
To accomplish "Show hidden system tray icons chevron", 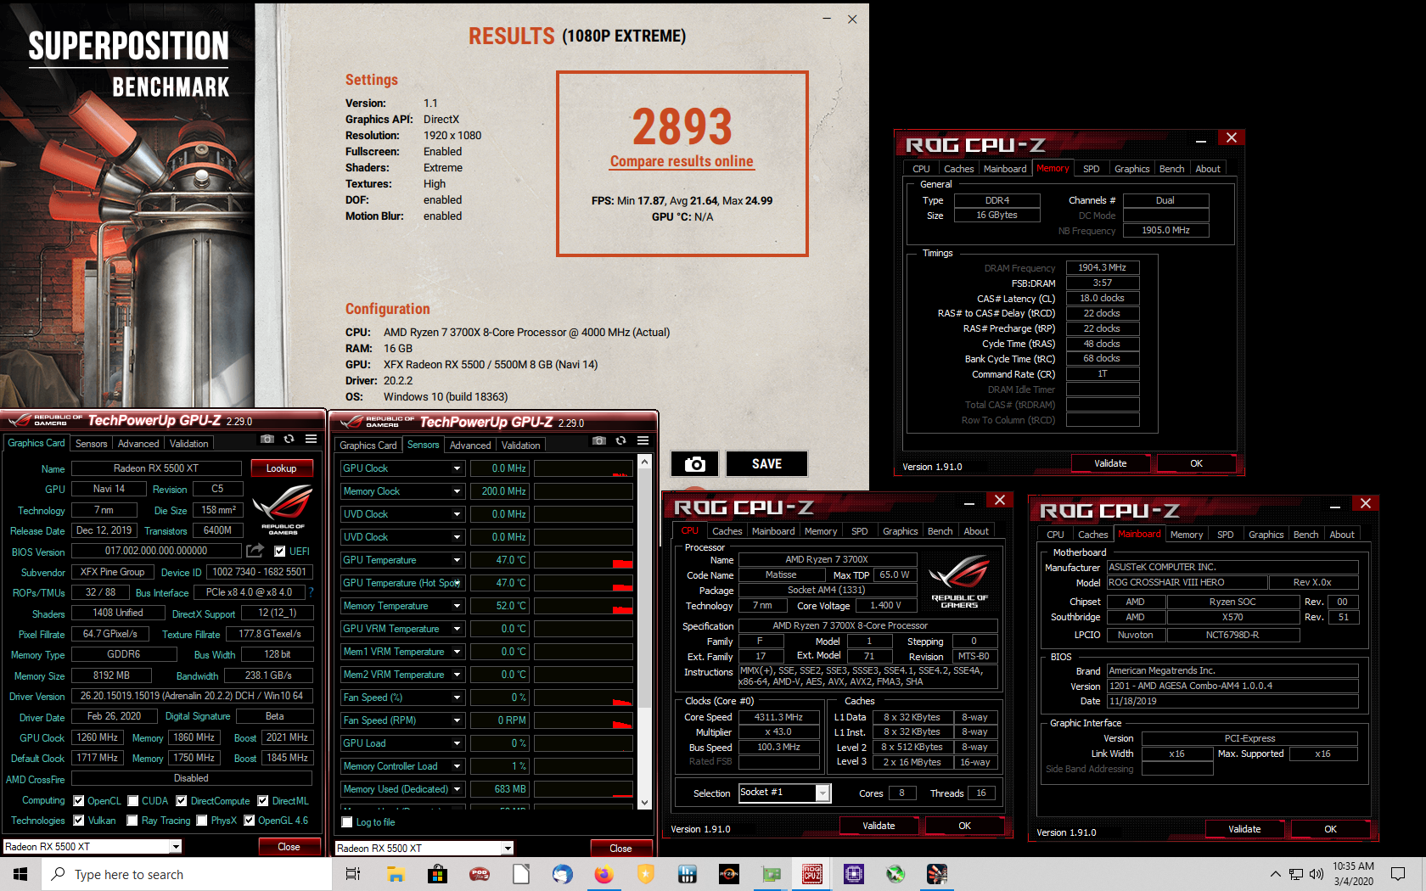I will (x=1275, y=874).
